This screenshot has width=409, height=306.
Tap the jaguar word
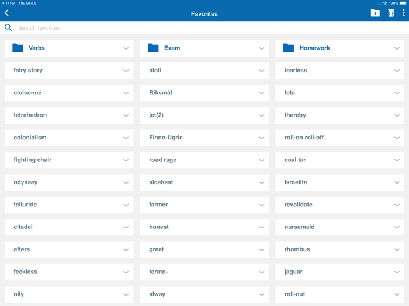[x=293, y=272]
